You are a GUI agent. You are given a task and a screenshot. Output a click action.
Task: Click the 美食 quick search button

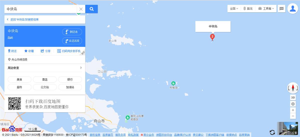point(19,79)
